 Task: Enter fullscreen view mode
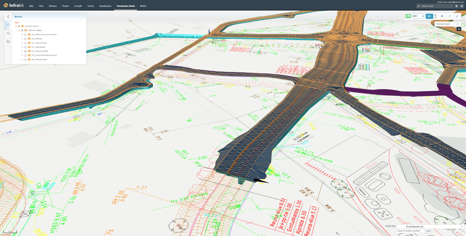click(x=458, y=24)
